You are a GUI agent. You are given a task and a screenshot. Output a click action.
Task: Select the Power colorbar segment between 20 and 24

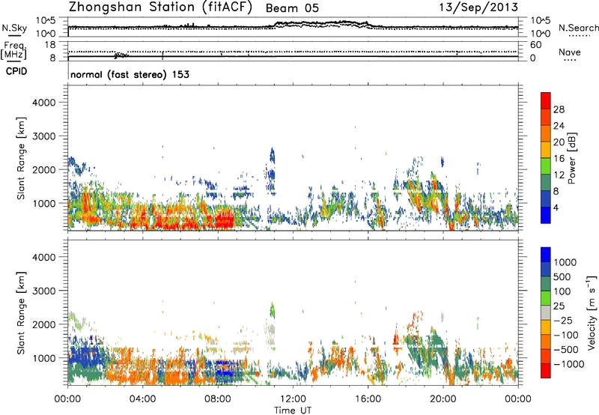[546, 133]
